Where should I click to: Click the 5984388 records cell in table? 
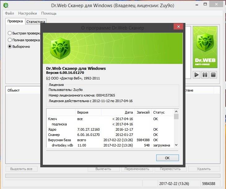tap(143, 140)
